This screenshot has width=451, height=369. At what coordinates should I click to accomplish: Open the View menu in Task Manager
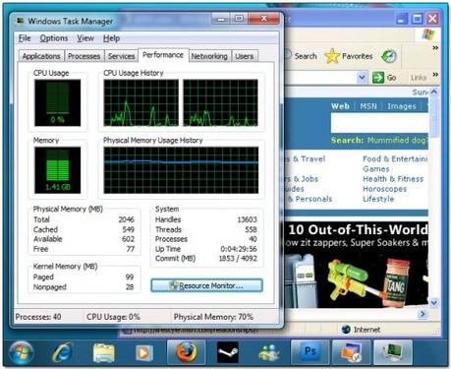point(85,38)
